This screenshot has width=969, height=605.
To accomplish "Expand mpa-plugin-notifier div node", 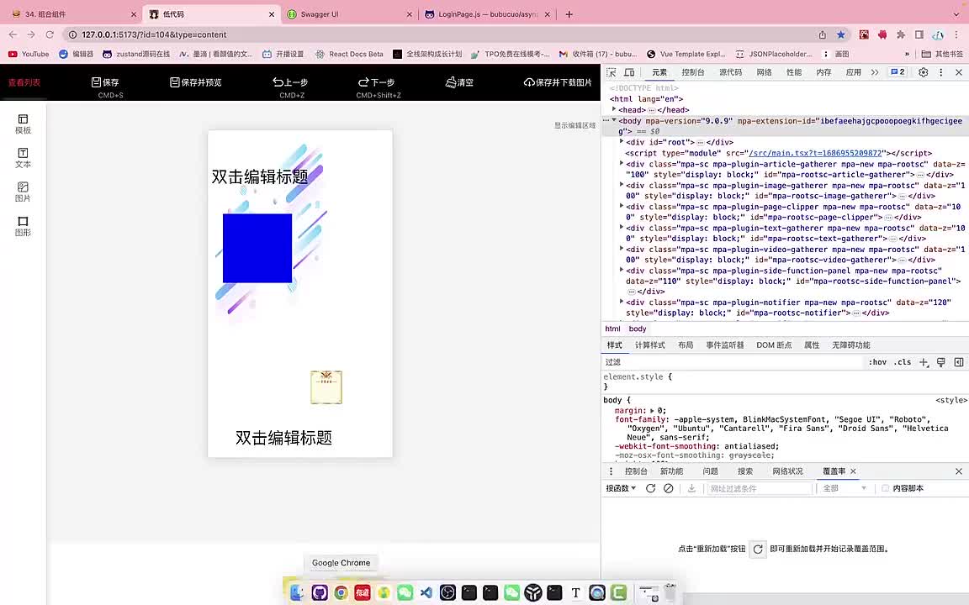I will point(622,302).
